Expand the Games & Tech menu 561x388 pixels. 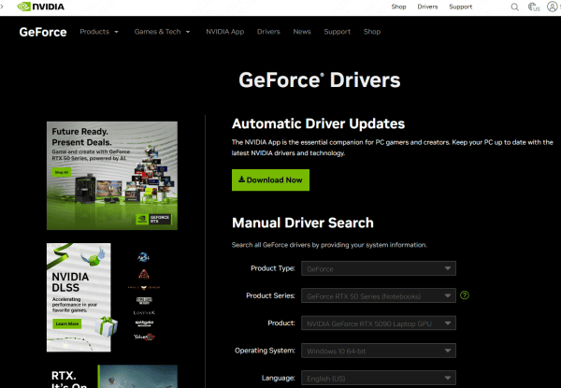(162, 32)
